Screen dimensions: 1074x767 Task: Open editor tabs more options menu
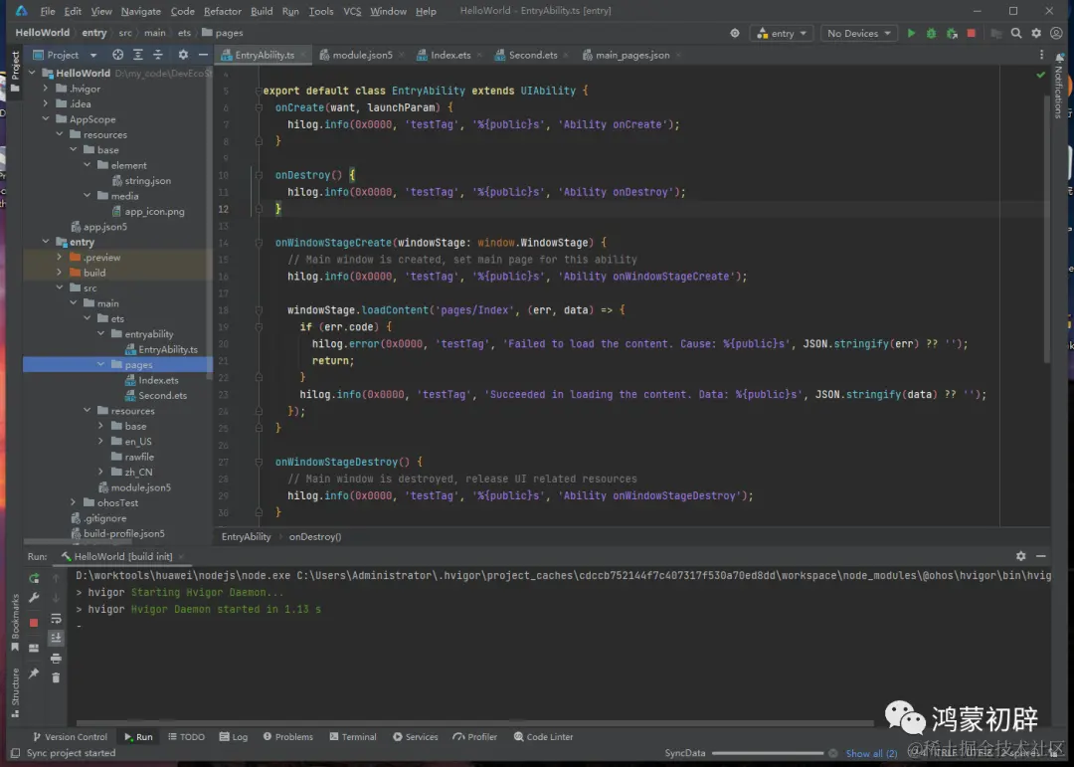tap(1042, 55)
